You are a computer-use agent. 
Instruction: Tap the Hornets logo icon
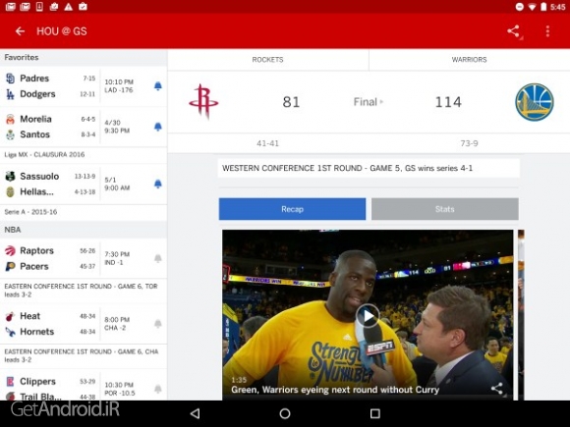[x=10, y=332]
